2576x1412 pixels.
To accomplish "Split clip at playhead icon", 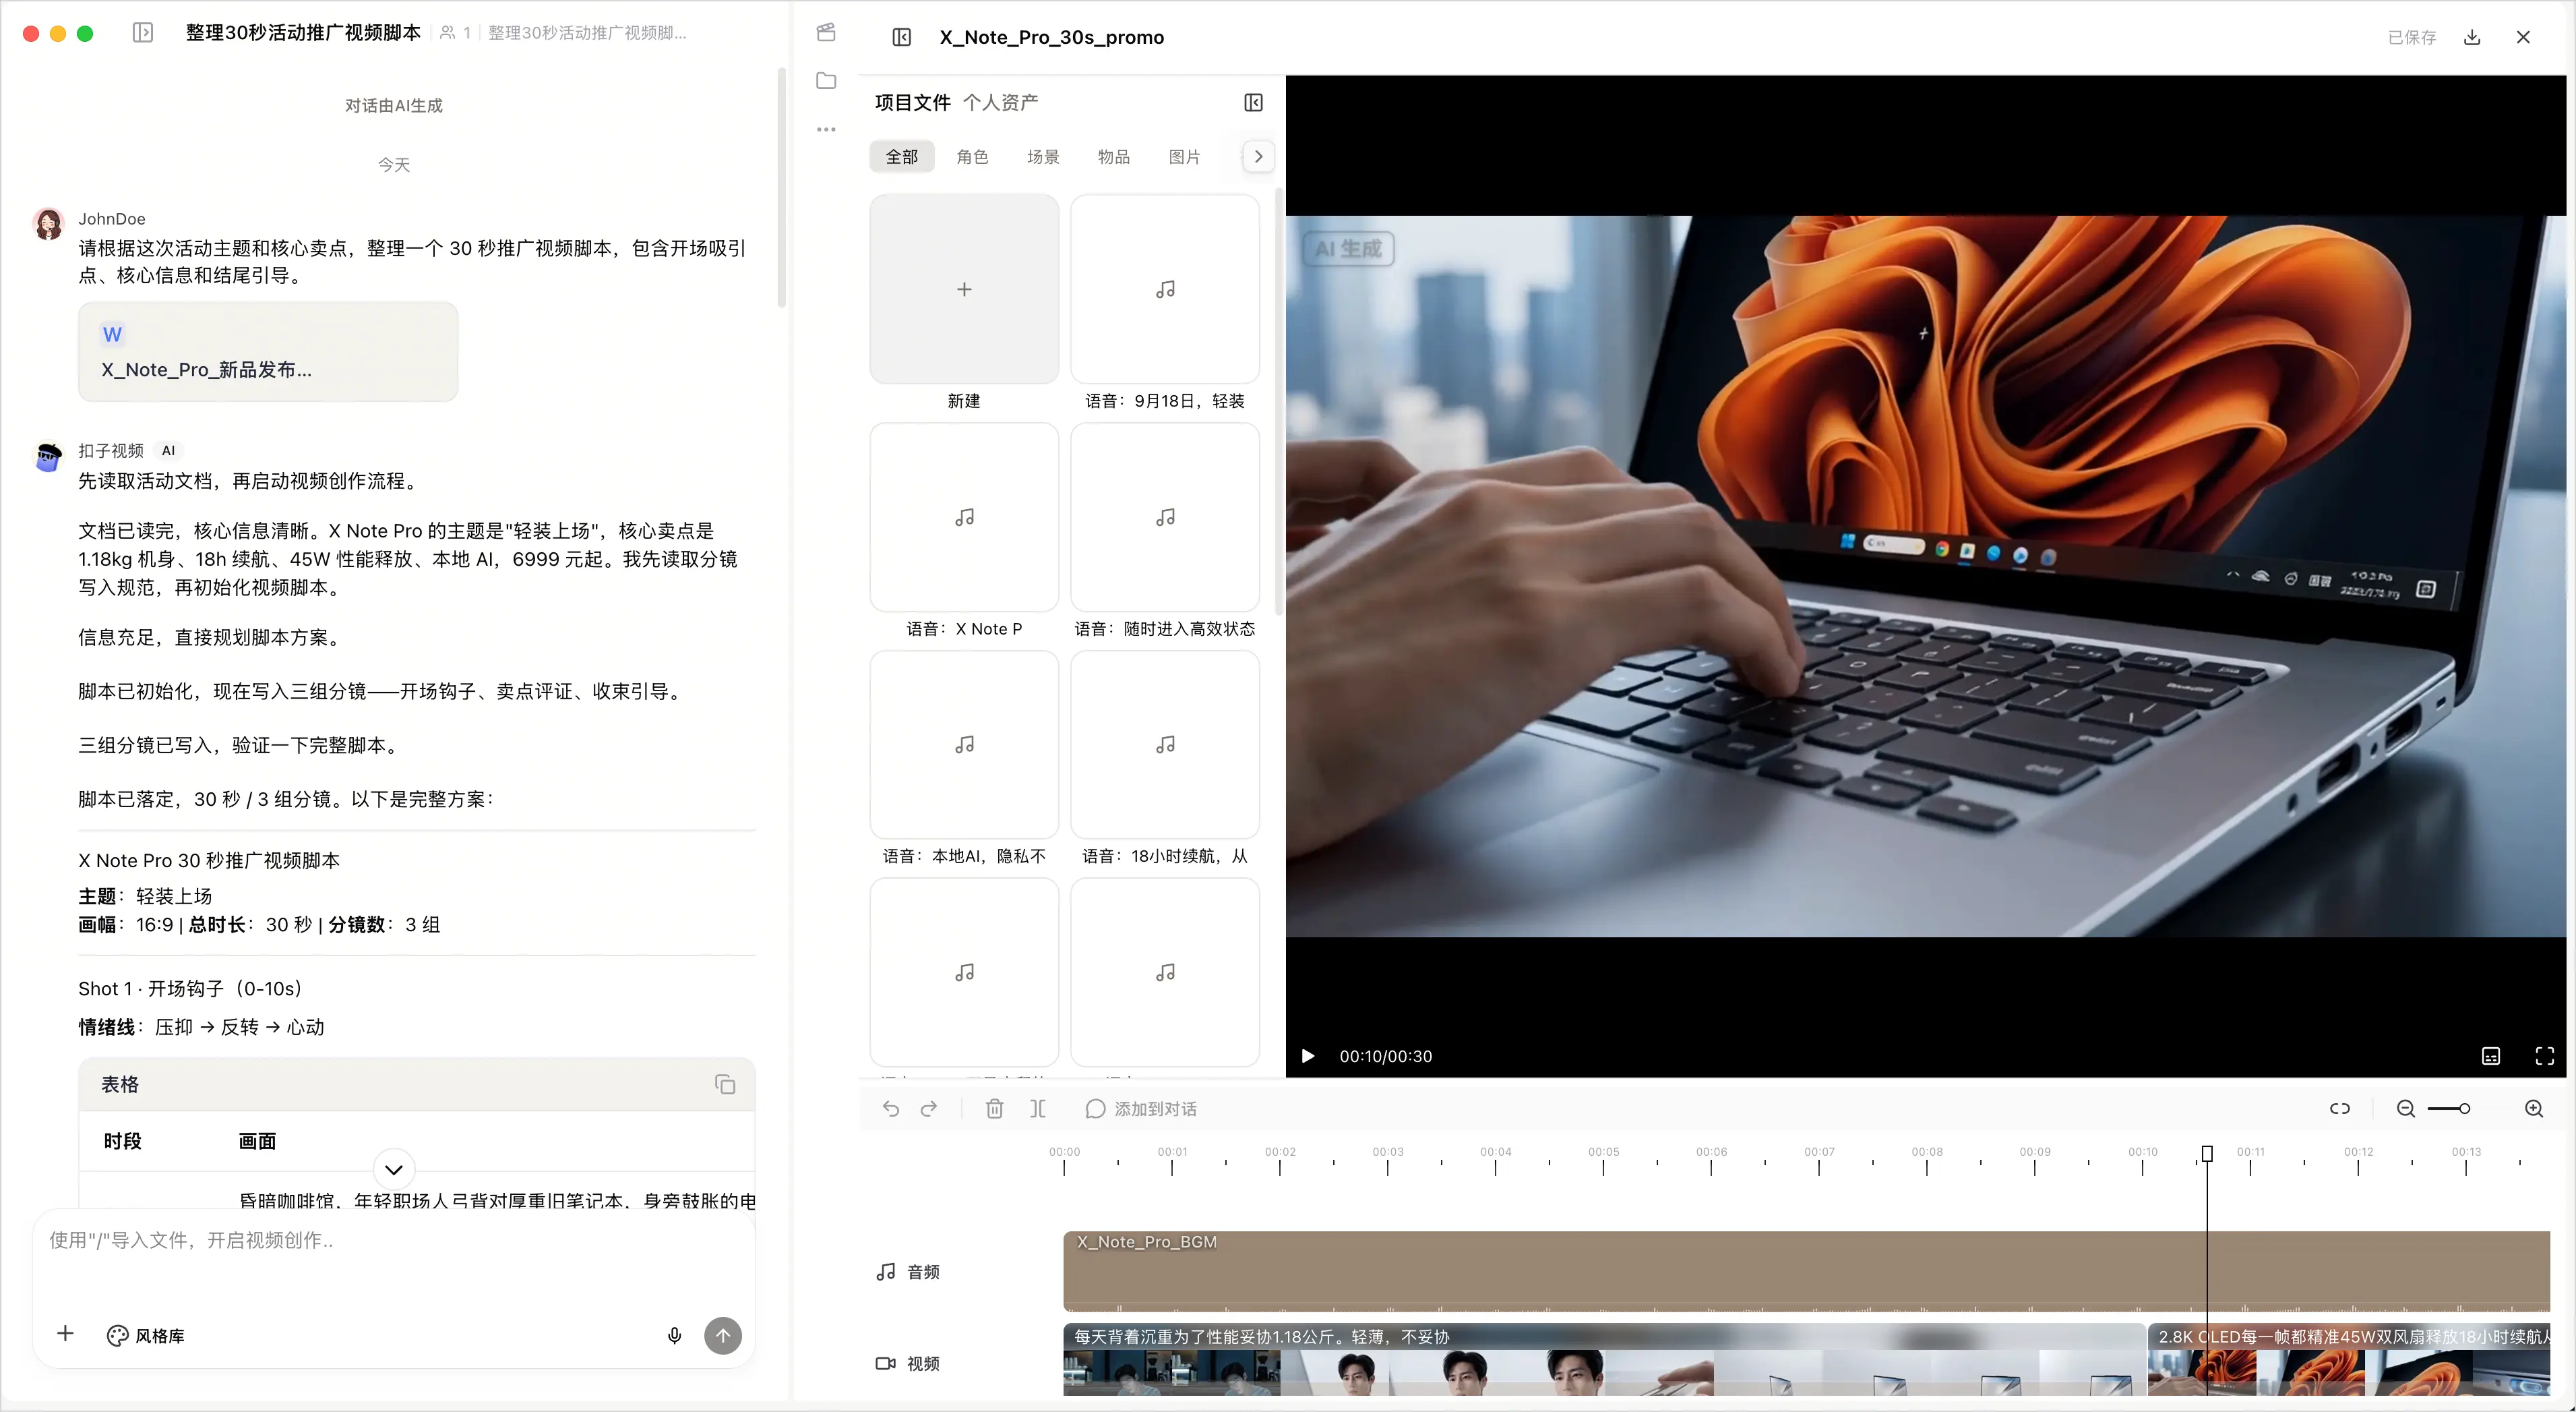I will tap(1038, 1109).
